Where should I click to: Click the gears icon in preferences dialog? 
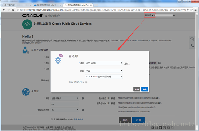[x=59, y=59]
